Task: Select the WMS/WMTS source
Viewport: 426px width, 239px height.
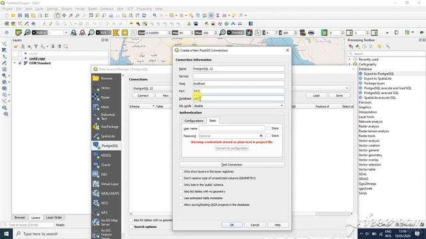Action: click(x=106, y=193)
